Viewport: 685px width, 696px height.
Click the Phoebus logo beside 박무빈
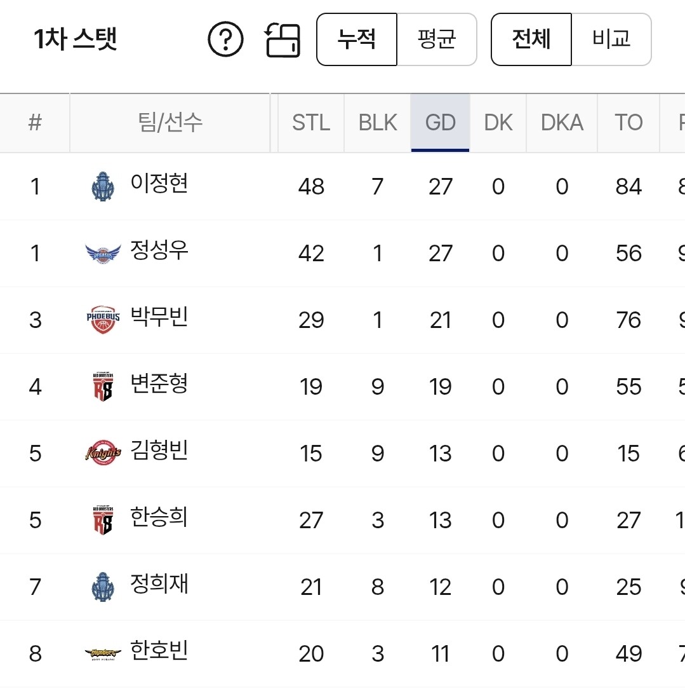tap(102, 320)
